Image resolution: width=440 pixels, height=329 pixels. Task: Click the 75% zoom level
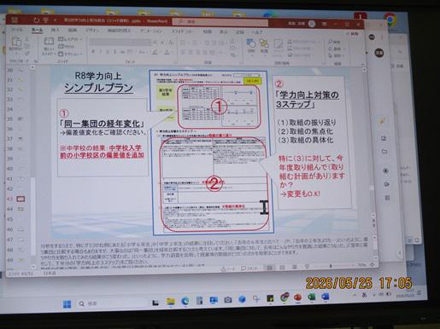(361, 264)
